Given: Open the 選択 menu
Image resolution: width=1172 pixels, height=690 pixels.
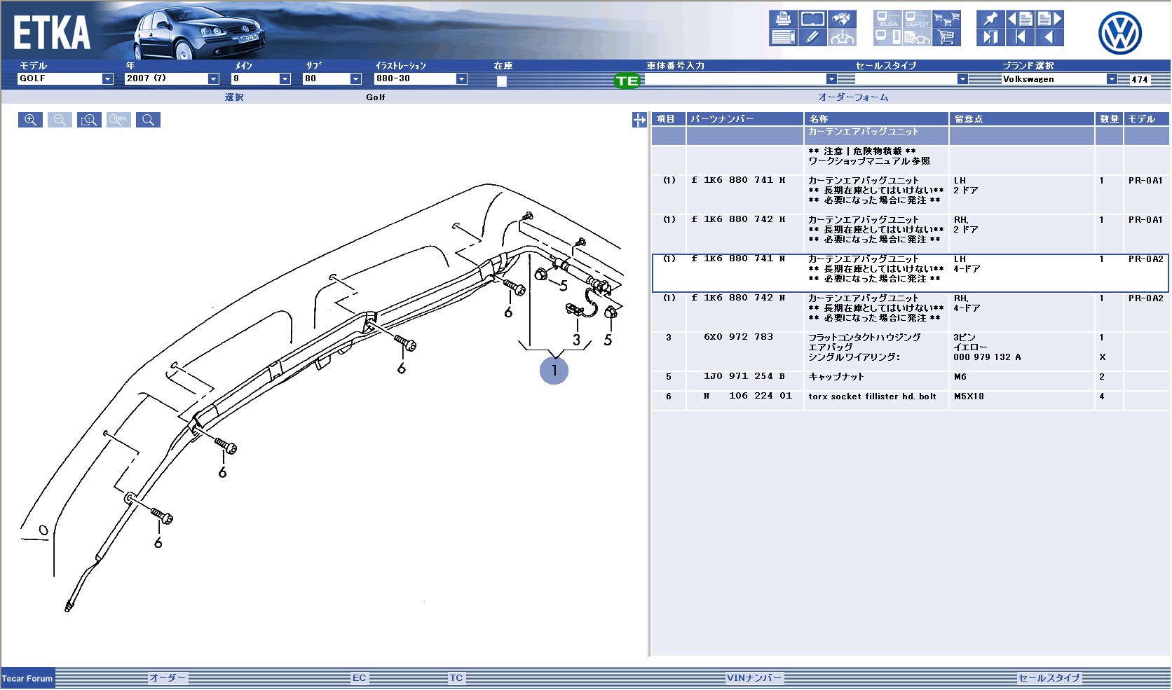Looking at the screenshot, I should [x=234, y=97].
